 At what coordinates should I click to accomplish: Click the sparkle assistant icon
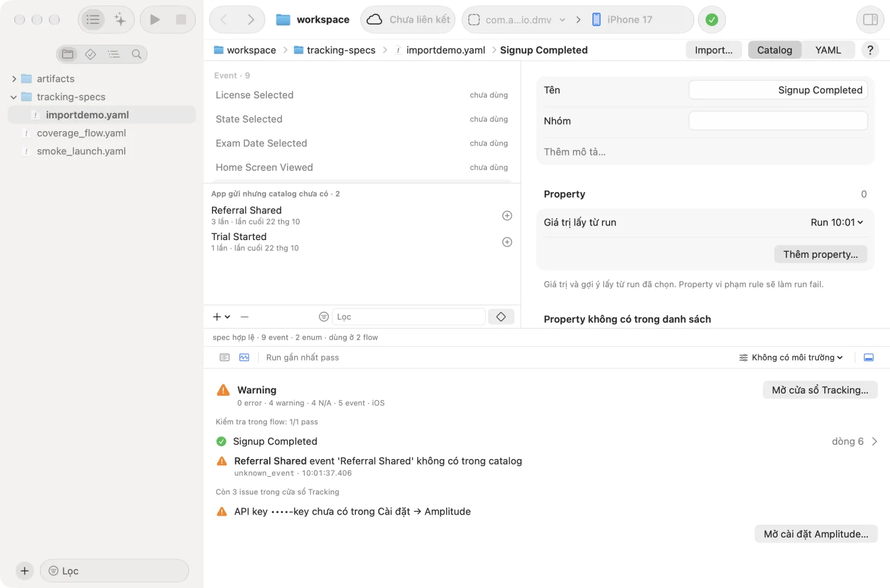click(x=120, y=19)
